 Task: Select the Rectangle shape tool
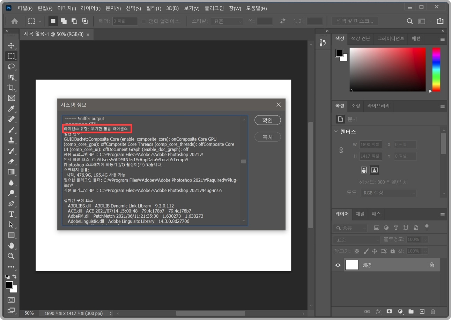pos(11,235)
